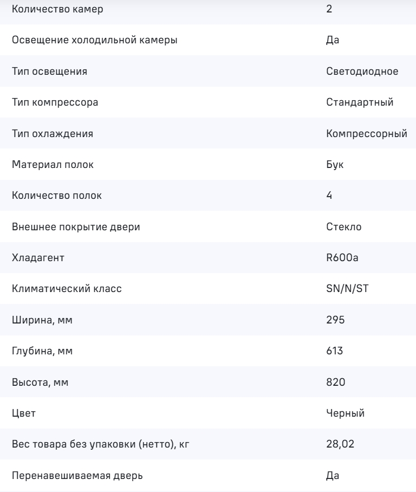The image size is (416, 492).
Task: Click the 'Количество полок' label
Action: pyautogui.click(x=49, y=196)
